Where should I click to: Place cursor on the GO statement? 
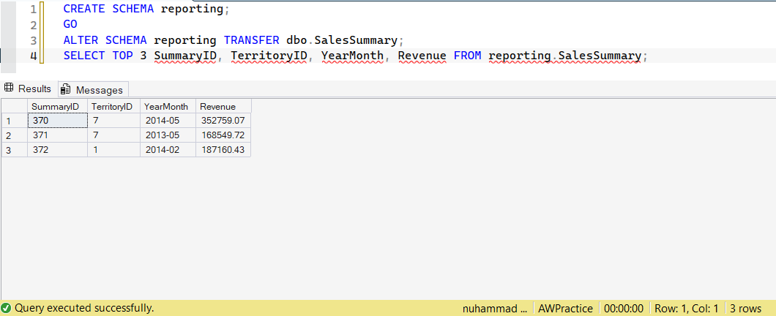(70, 24)
